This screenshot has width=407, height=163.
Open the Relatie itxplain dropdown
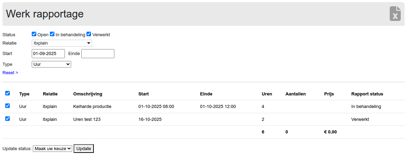tap(62, 43)
